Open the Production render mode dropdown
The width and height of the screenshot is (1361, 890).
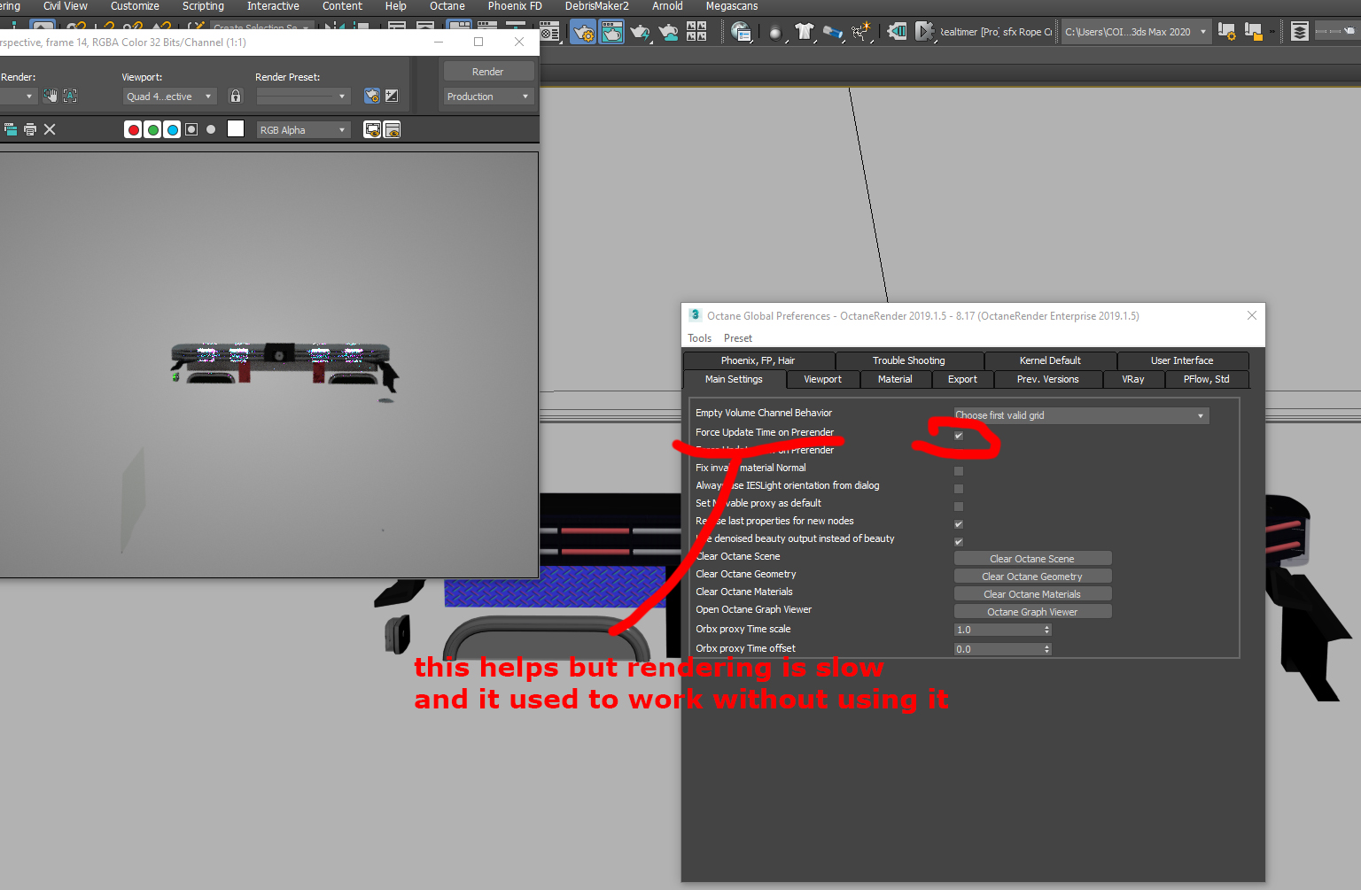point(488,97)
